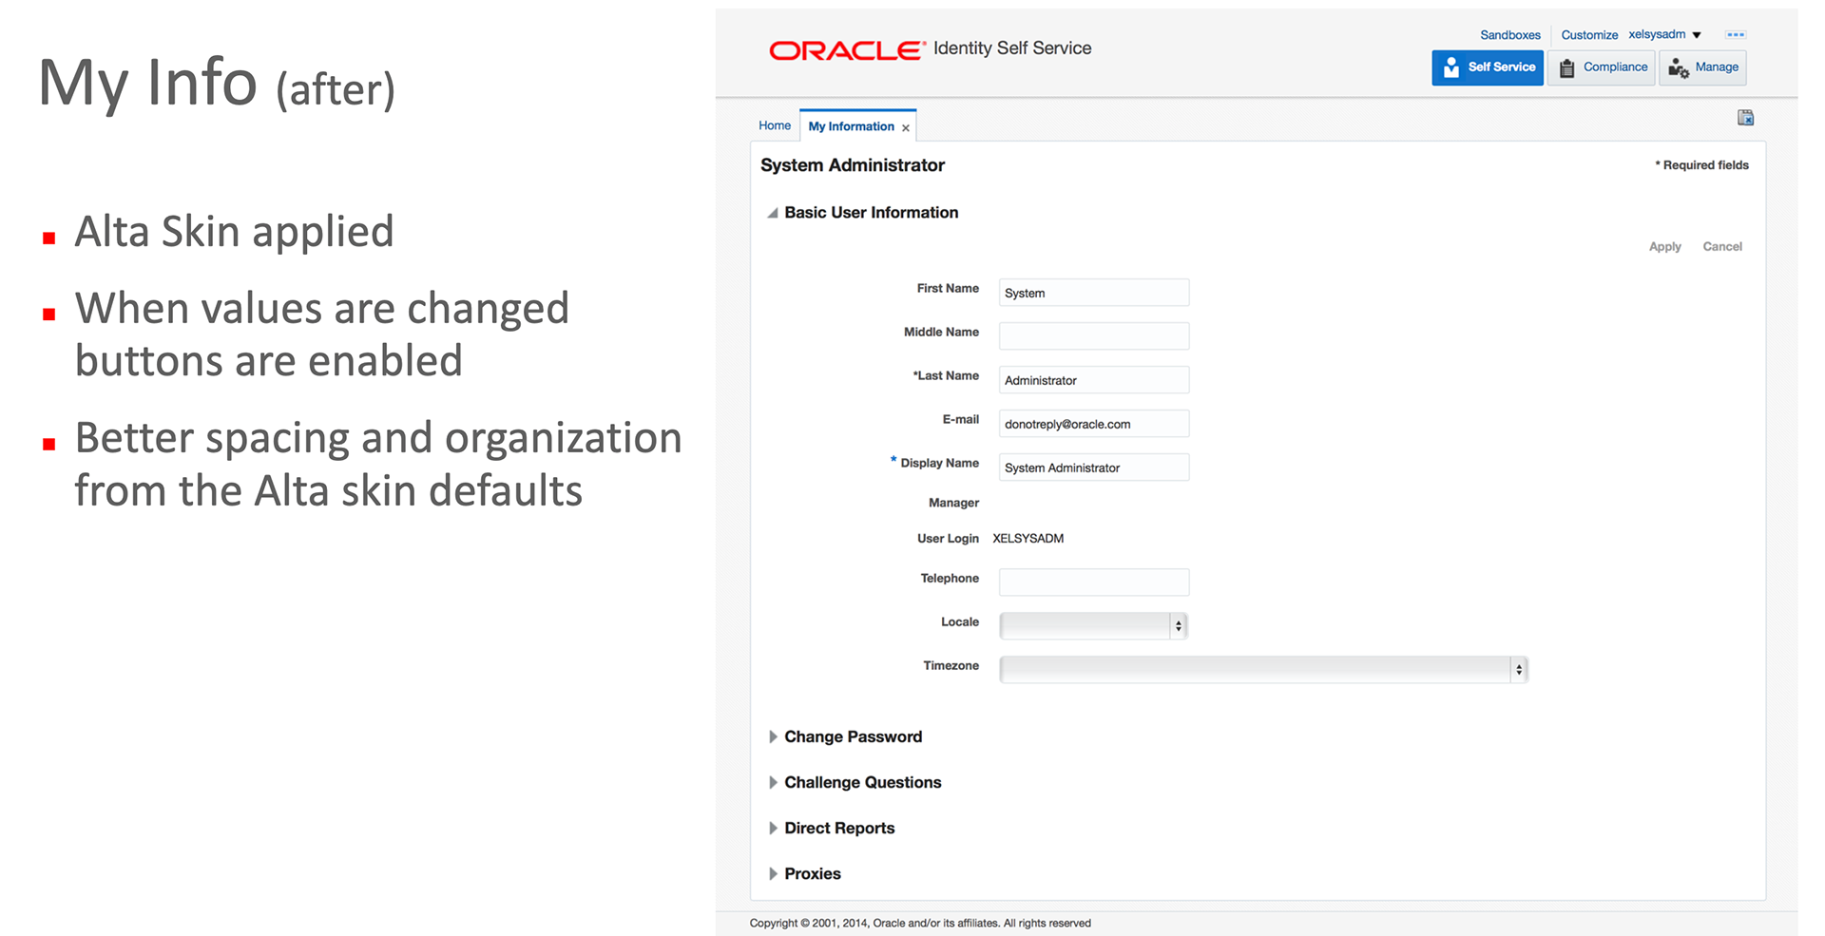Click into the Display Name field

pos(1094,468)
